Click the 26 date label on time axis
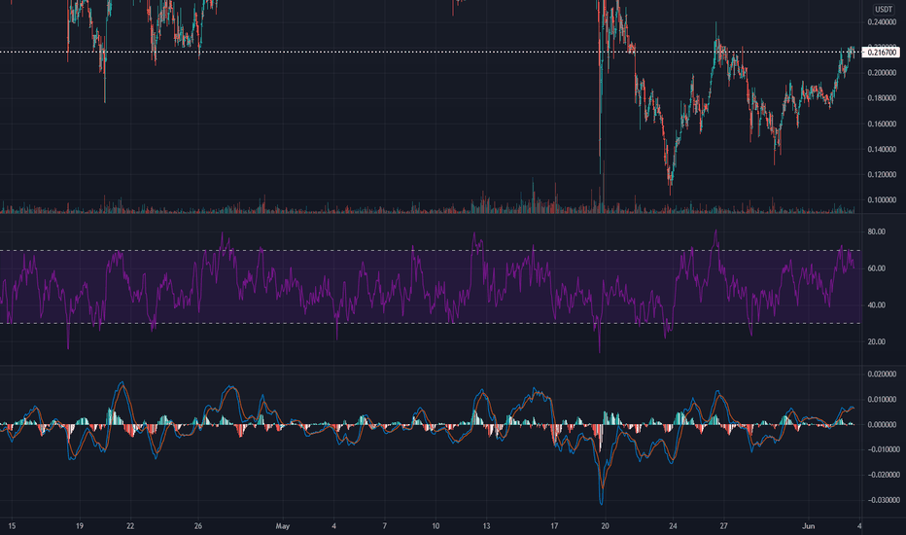This screenshot has height=535, width=906. 198,526
